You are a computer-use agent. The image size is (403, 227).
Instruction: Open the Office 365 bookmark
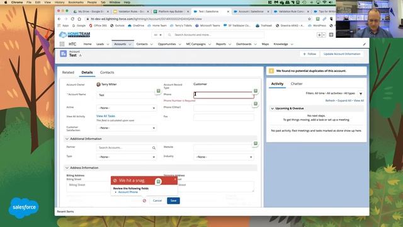click(x=98, y=26)
